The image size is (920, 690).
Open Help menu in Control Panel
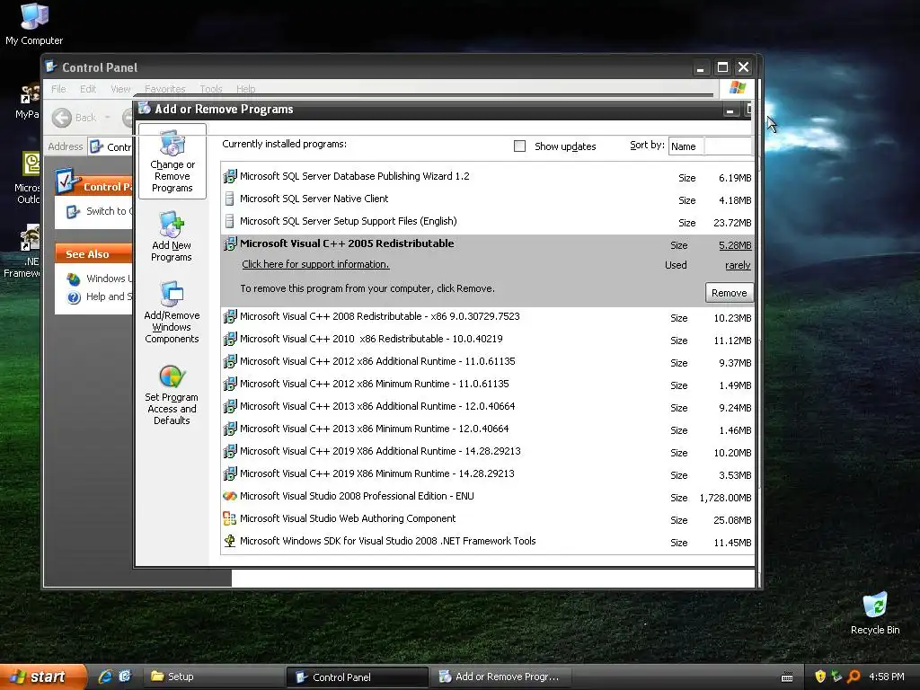pyautogui.click(x=246, y=89)
